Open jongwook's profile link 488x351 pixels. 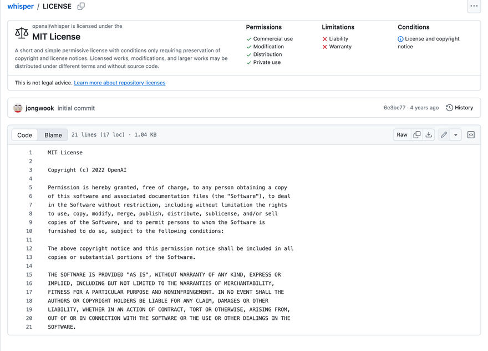click(39, 108)
